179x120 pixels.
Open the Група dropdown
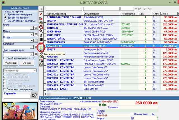pos(32,28)
